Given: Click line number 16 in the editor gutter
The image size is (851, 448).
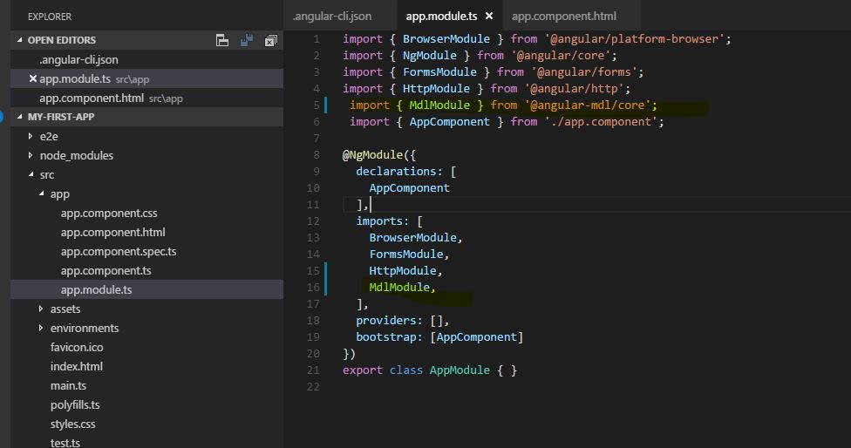Looking at the screenshot, I should 314,288.
